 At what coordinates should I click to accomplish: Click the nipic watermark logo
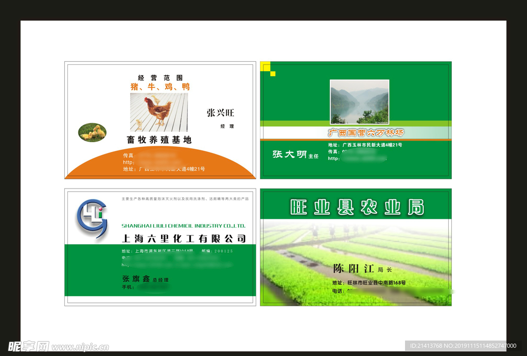(x=28, y=347)
